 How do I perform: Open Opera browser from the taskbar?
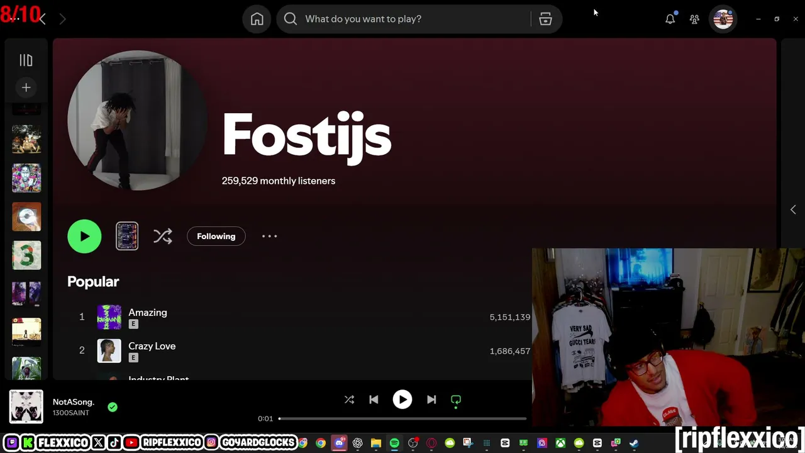click(x=431, y=443)
